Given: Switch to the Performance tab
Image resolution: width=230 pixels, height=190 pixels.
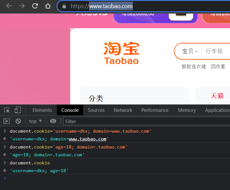Looking at the screenshot, I should pyautogui.click(x=155, y=110).
